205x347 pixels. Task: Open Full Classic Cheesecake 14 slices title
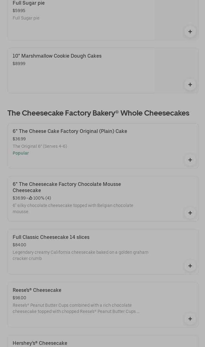tap(51, 237)
